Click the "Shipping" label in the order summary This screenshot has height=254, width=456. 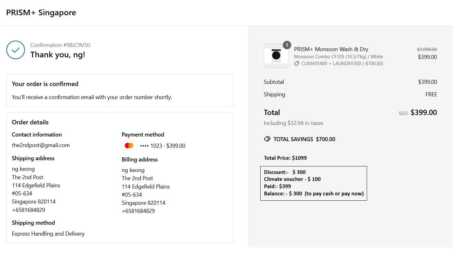coord(274,94)
